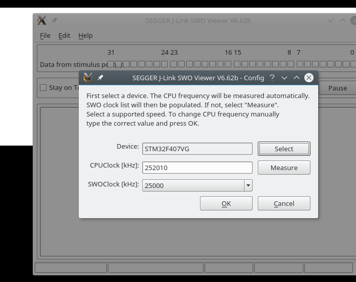Click the 'CPUClock [kHz]:' label

[x=115, y=165]
